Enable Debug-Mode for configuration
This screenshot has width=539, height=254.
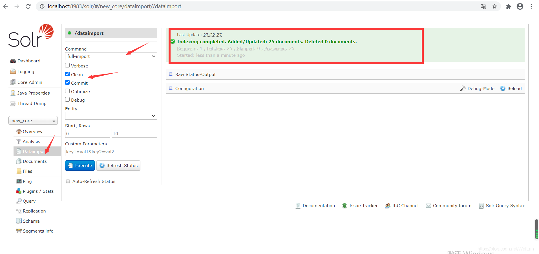click(x=477, y=88)
